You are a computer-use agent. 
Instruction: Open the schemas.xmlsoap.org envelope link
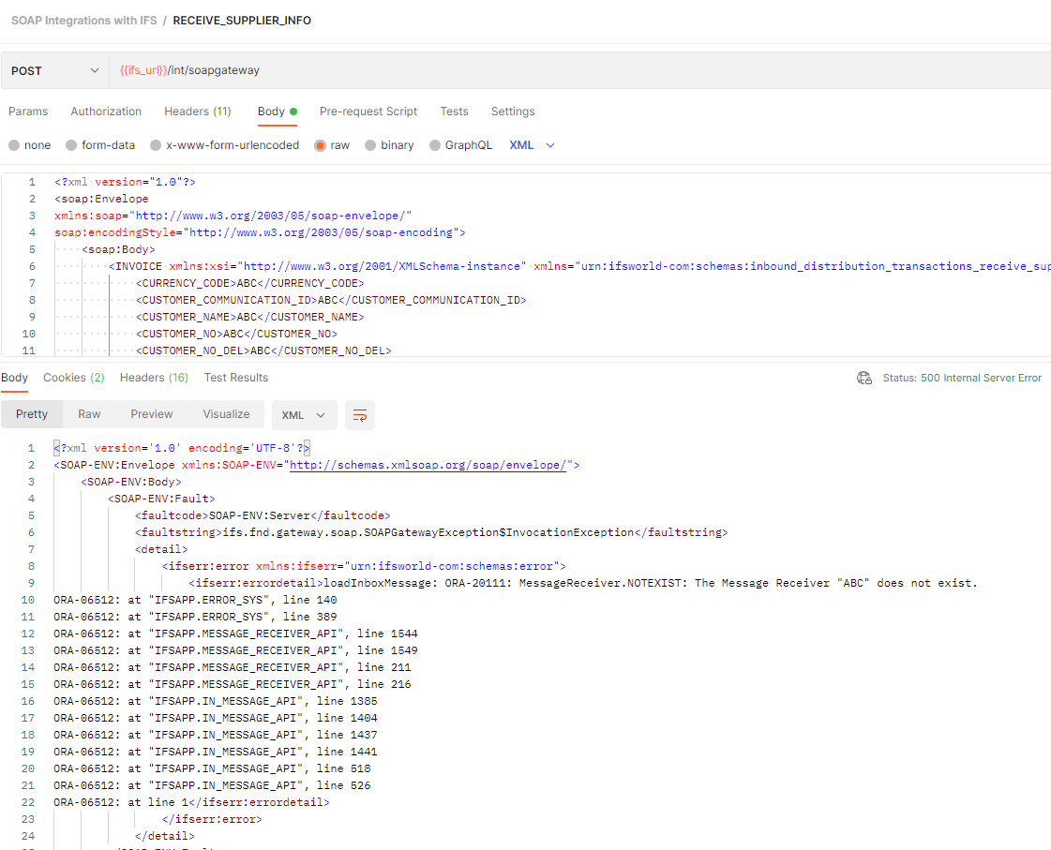tap(428, 465)
